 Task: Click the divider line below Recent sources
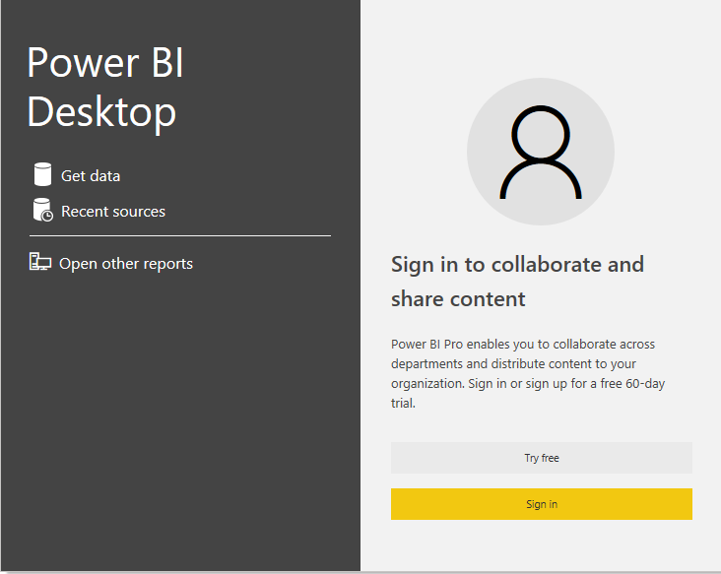coord(180,236)
